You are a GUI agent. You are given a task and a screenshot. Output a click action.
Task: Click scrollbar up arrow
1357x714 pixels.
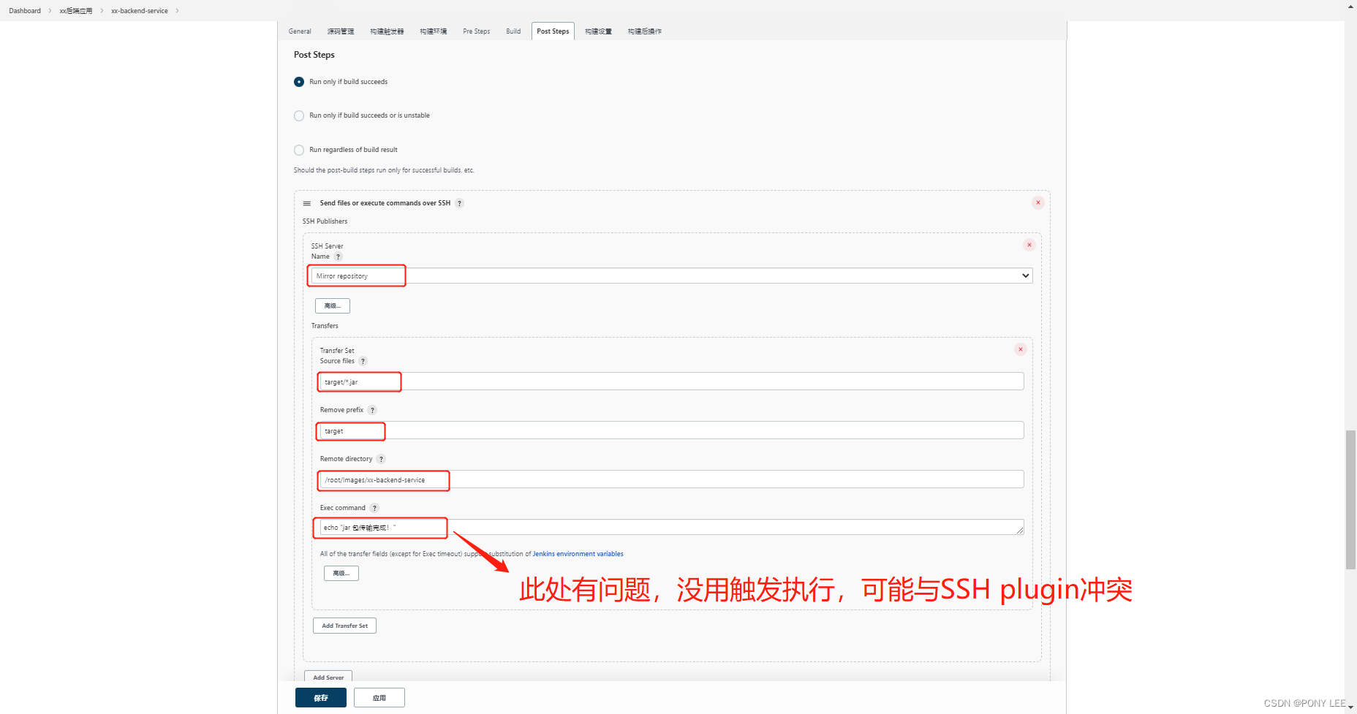pos(1350,5)
